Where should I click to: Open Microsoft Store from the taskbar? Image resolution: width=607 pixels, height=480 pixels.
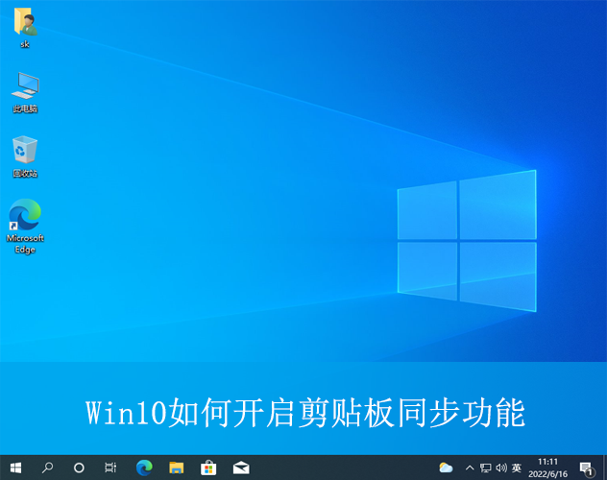(208, 468)
